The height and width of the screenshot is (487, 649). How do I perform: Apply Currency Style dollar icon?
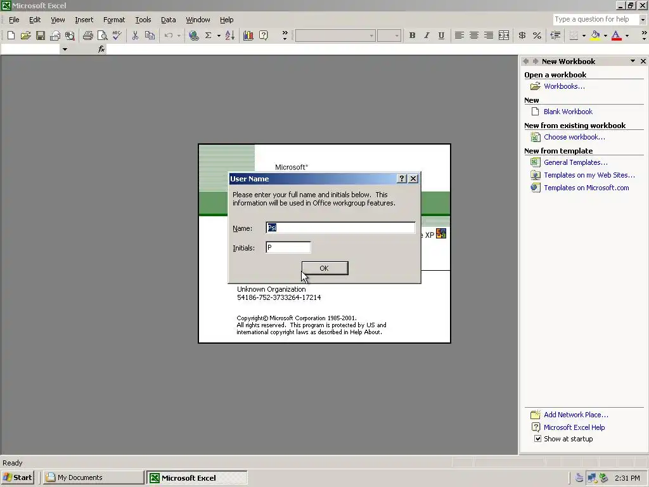click(x=522, y=36)
